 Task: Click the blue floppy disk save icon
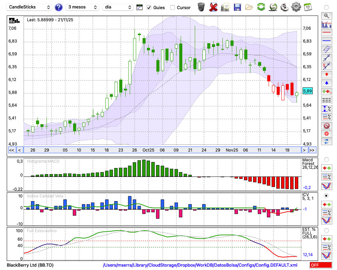point(237,7)
